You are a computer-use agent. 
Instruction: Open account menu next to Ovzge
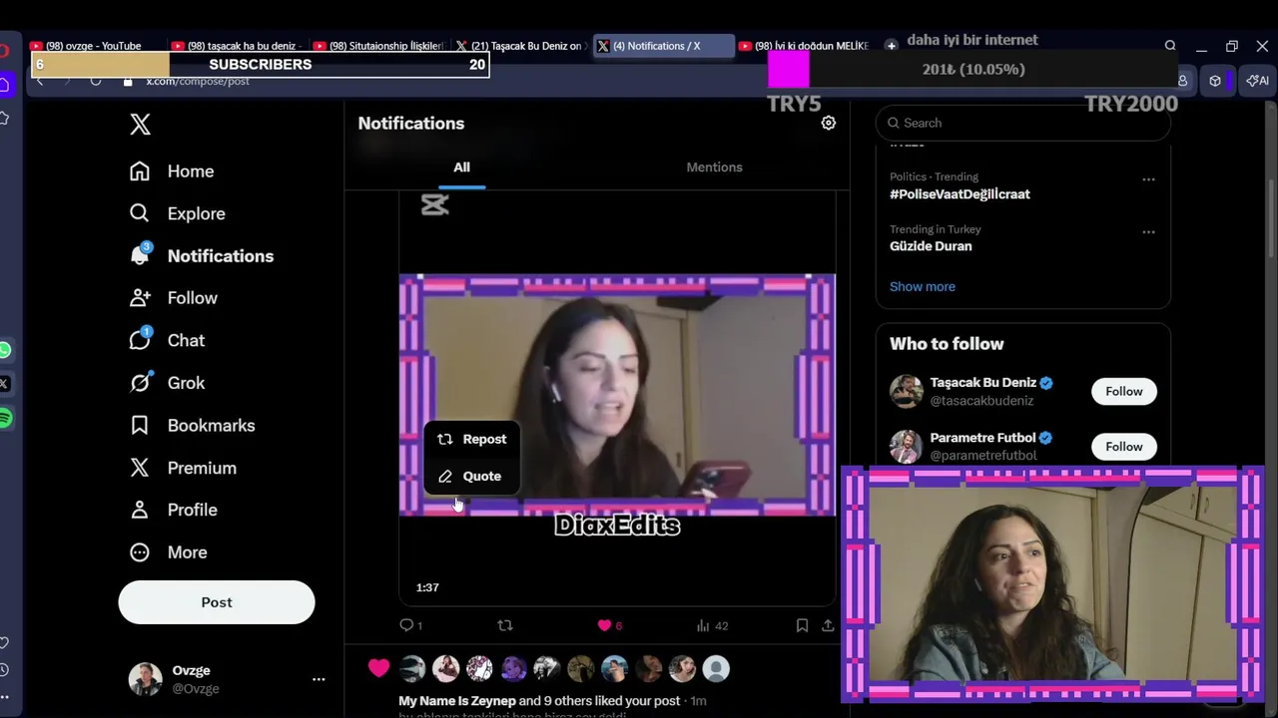pyautogui.click(x=319, y=679)
